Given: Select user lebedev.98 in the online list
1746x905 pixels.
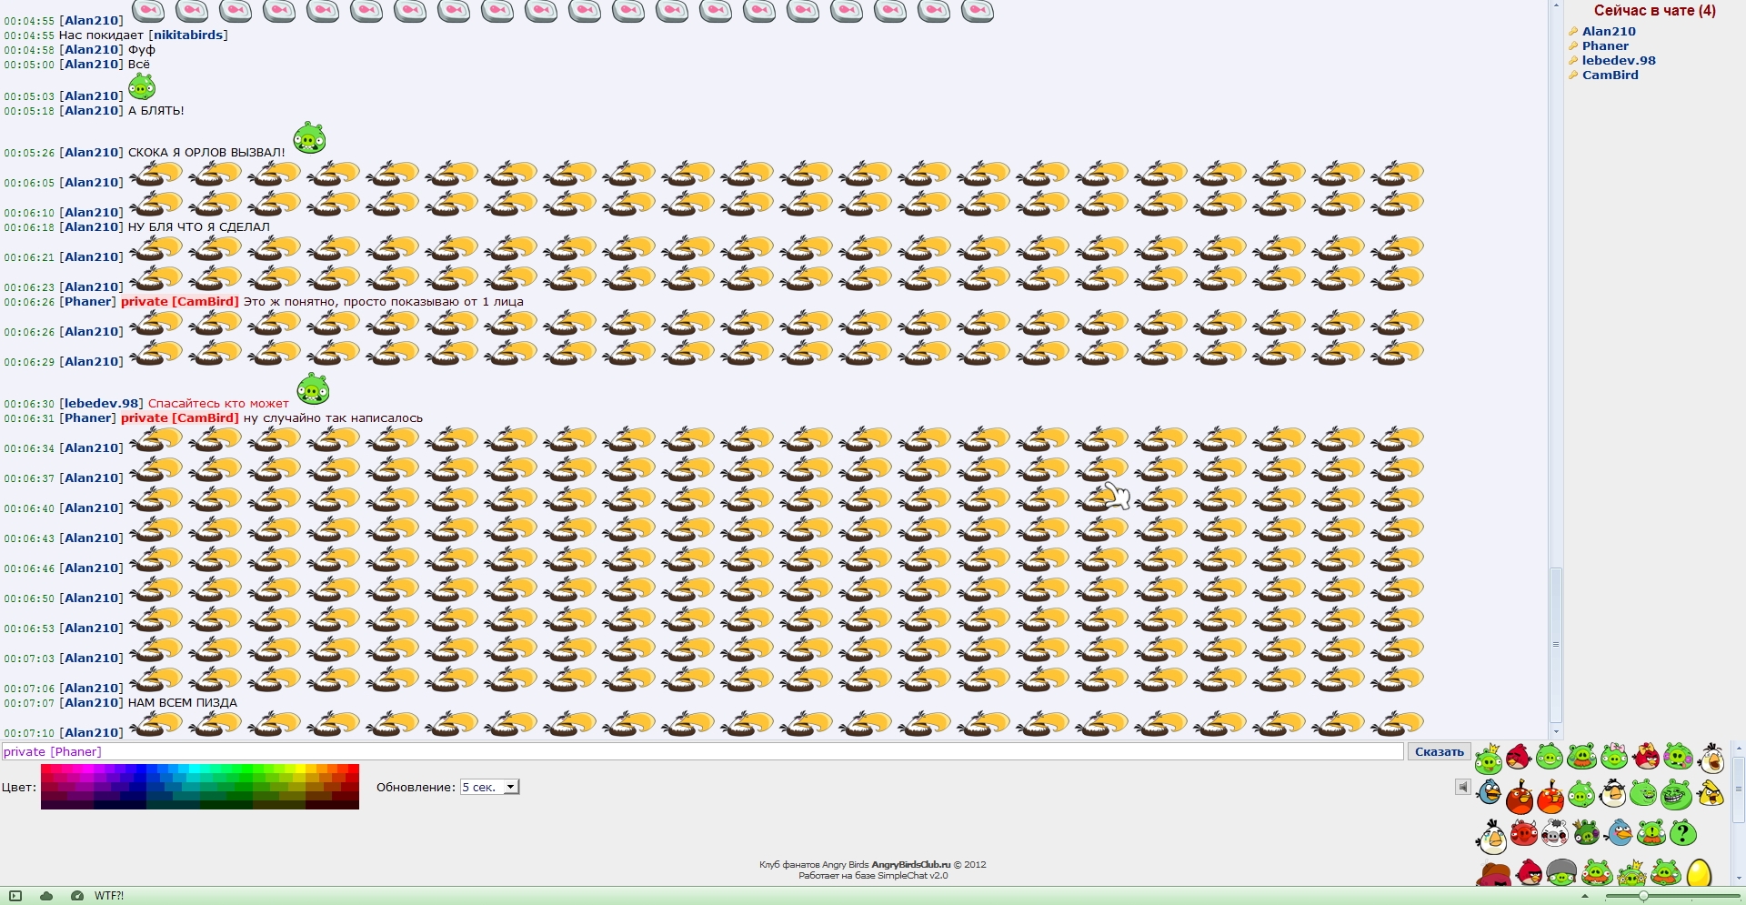Looking at the screenshot, I should click(x=1619, y=61).
